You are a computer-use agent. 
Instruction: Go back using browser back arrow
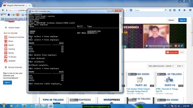(3, 10)
